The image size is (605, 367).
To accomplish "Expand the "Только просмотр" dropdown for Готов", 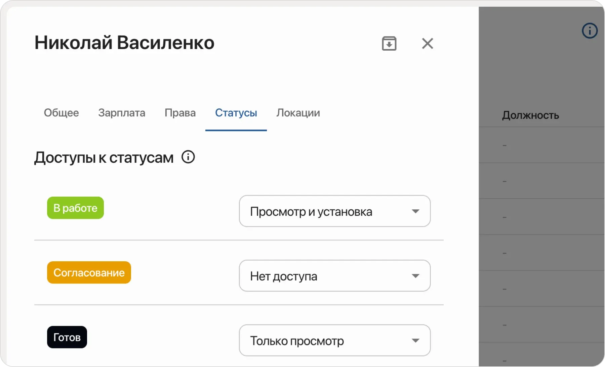I will pyautogui.click(x=334, y=340).
